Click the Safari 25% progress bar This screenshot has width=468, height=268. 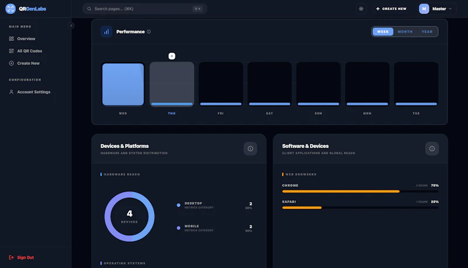360,208
